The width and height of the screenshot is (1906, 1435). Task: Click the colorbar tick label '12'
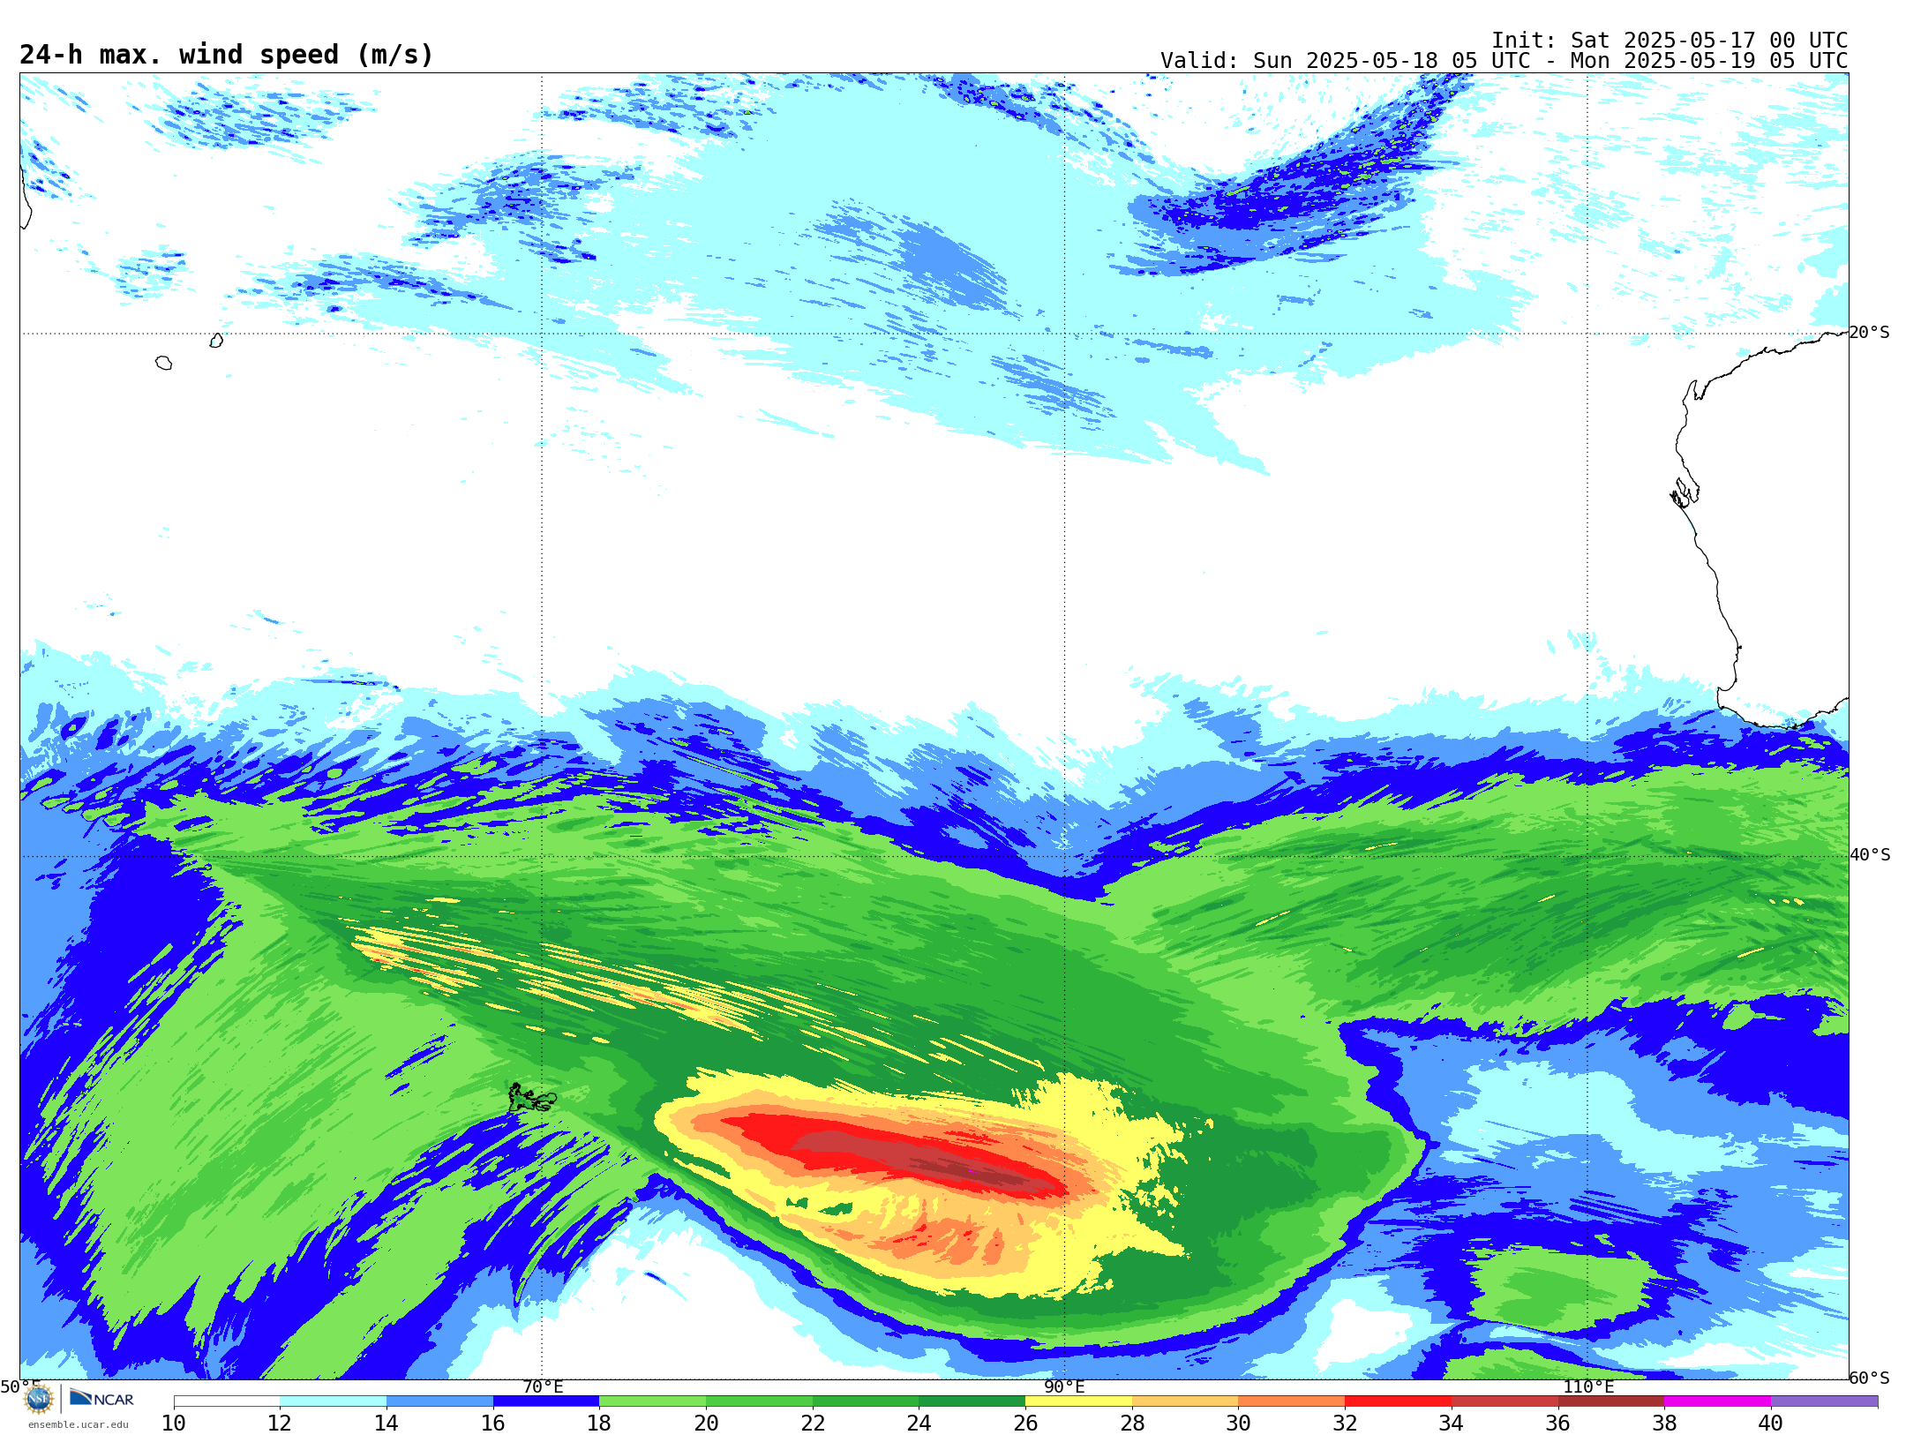tap(280, 1423)
